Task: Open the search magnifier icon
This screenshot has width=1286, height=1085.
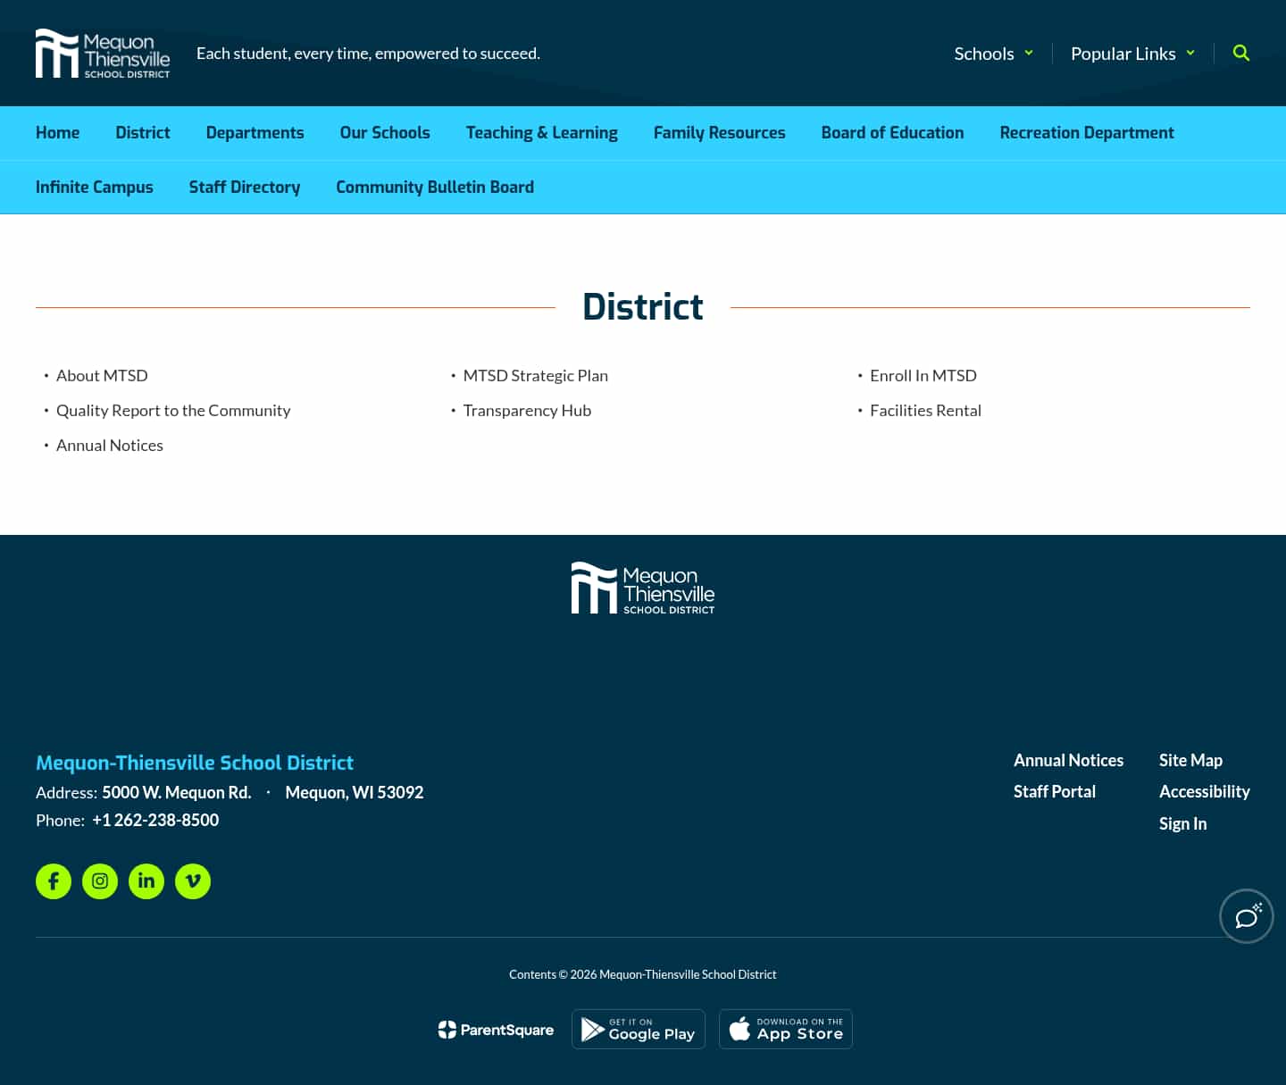Action: (x=1240, y=53)
